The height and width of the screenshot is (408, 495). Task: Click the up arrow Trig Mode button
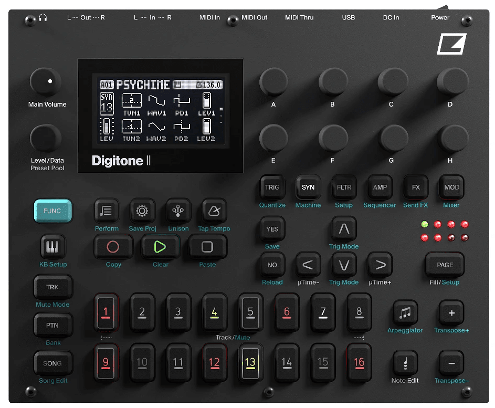click(344, 229)
